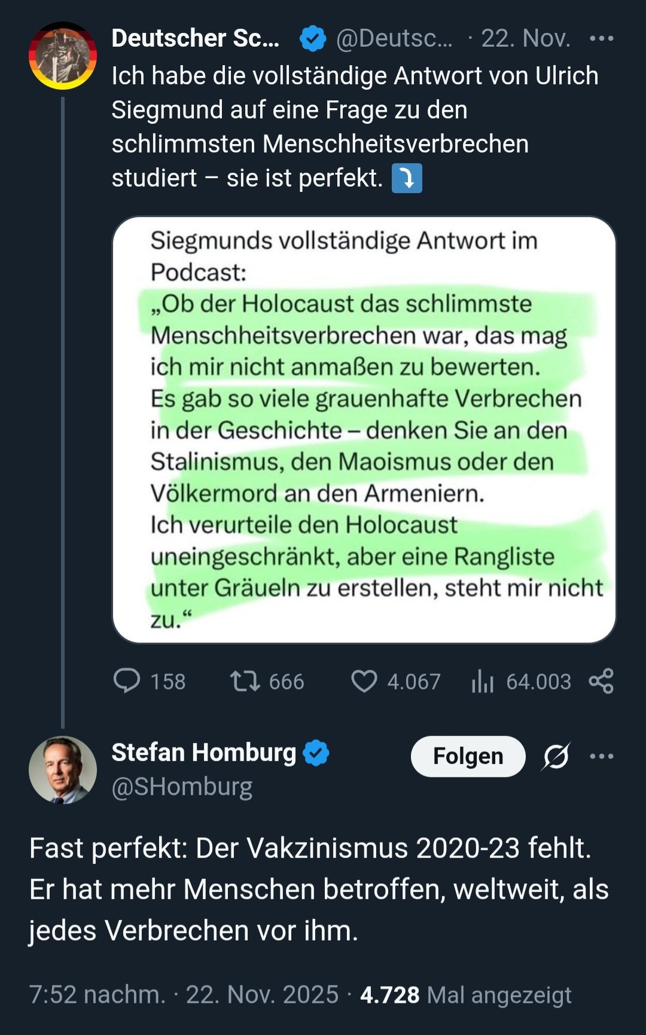Like the tweet with 4.067 hearts
Screen dimensions: 646x1035
(364, 681)
